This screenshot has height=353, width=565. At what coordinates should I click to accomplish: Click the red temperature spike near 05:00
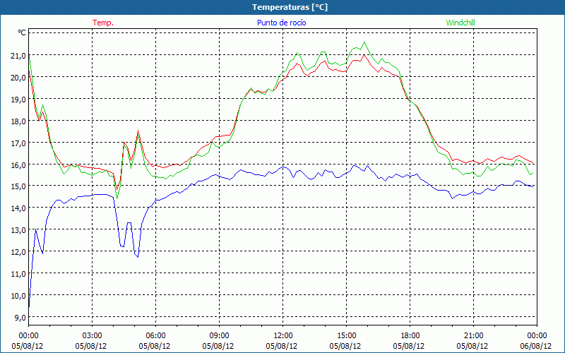(138, 131)
